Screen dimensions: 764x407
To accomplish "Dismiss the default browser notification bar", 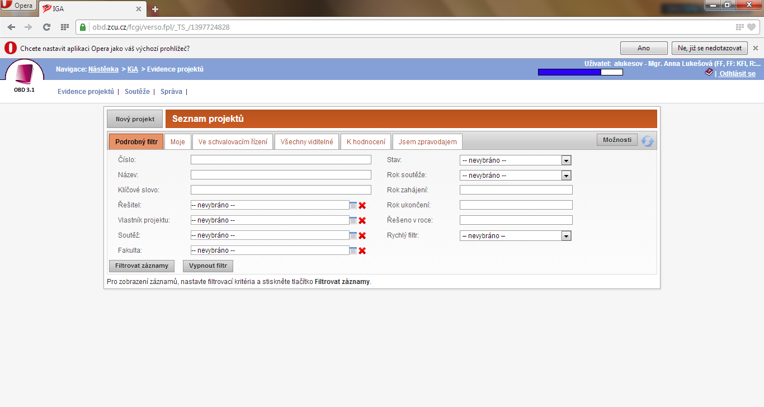I will (756, 48).
